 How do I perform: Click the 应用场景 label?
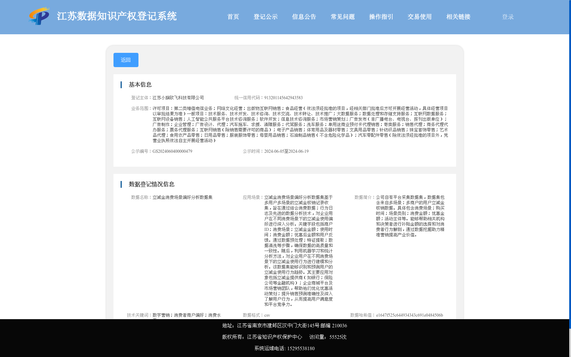[x=253, y=197]
